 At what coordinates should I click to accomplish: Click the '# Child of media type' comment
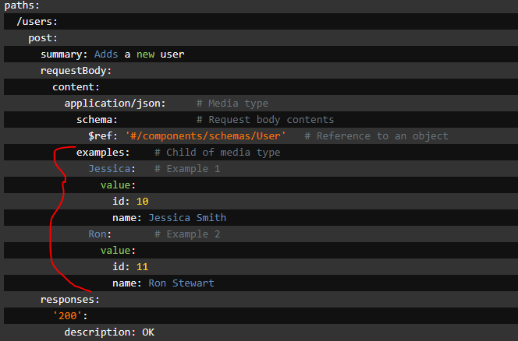(218, 153)
